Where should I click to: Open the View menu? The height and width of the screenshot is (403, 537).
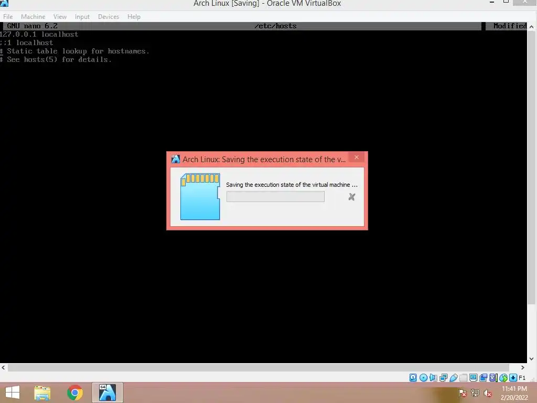pyautogui.click(x=60, y=16)
